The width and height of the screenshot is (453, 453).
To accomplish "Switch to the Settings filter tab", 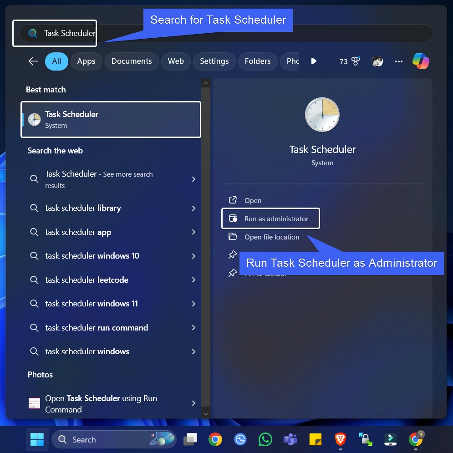I will coord(214,61).
